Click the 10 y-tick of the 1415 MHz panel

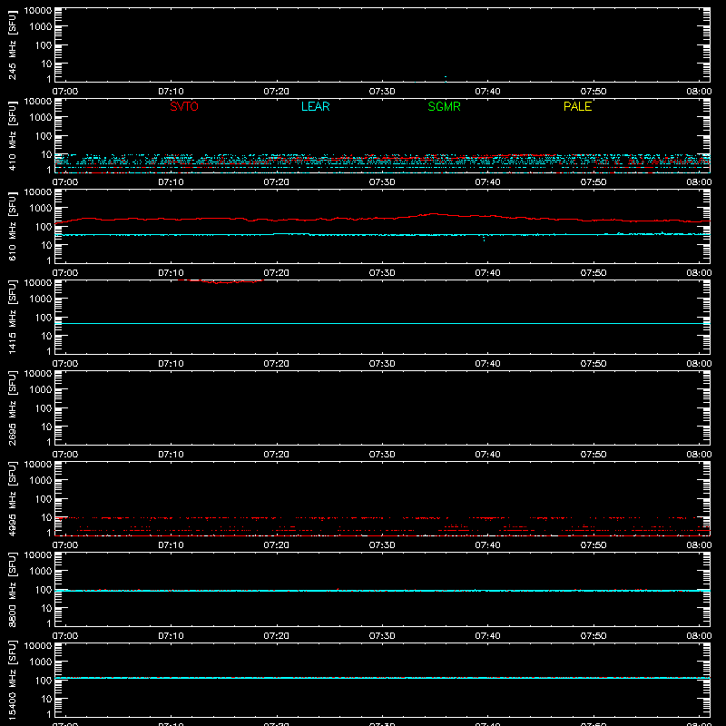click(x=46, y=336)
